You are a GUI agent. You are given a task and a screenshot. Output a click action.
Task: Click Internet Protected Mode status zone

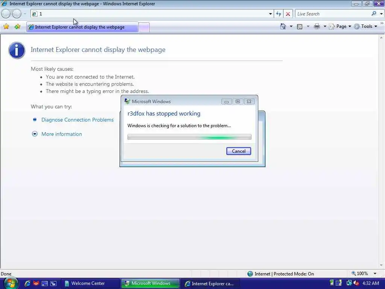coord(280,274)
